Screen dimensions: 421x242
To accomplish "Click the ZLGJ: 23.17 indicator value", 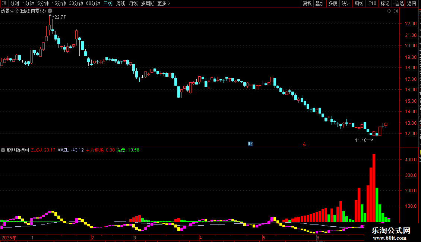I will click(43, 150).
